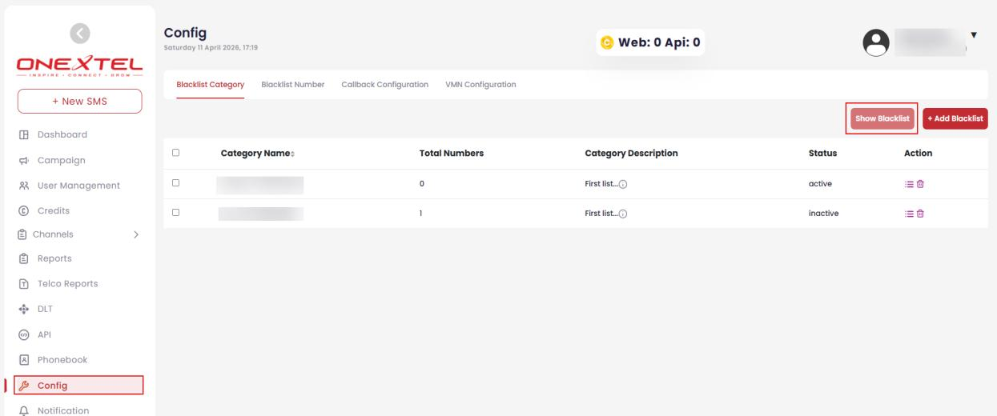Click the Channels clipboard icon
The image size is (997, 416).
(x=22, y=234)
